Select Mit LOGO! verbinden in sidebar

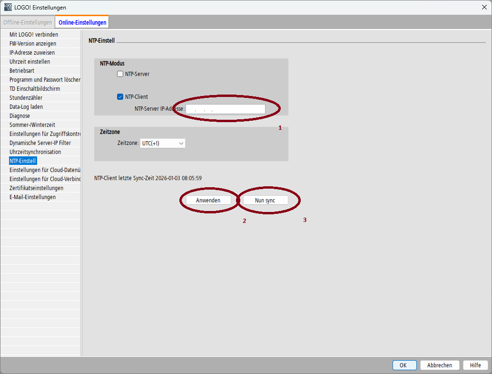(34, 35)
